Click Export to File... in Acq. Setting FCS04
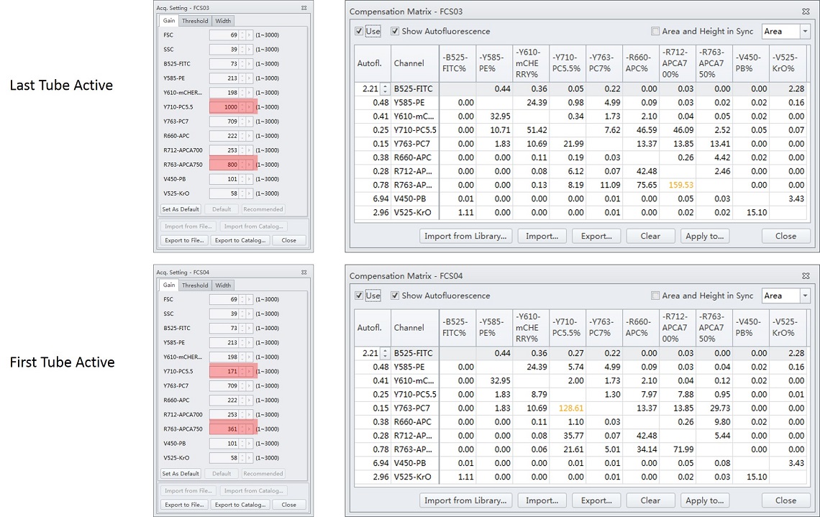The width and height of the screenshot is (820, 517). tap(184, 505)
